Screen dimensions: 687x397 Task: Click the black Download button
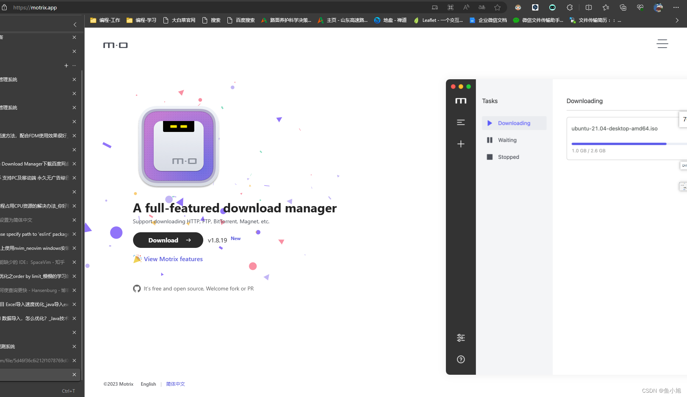pyautogui.click(x=168, y=240)
